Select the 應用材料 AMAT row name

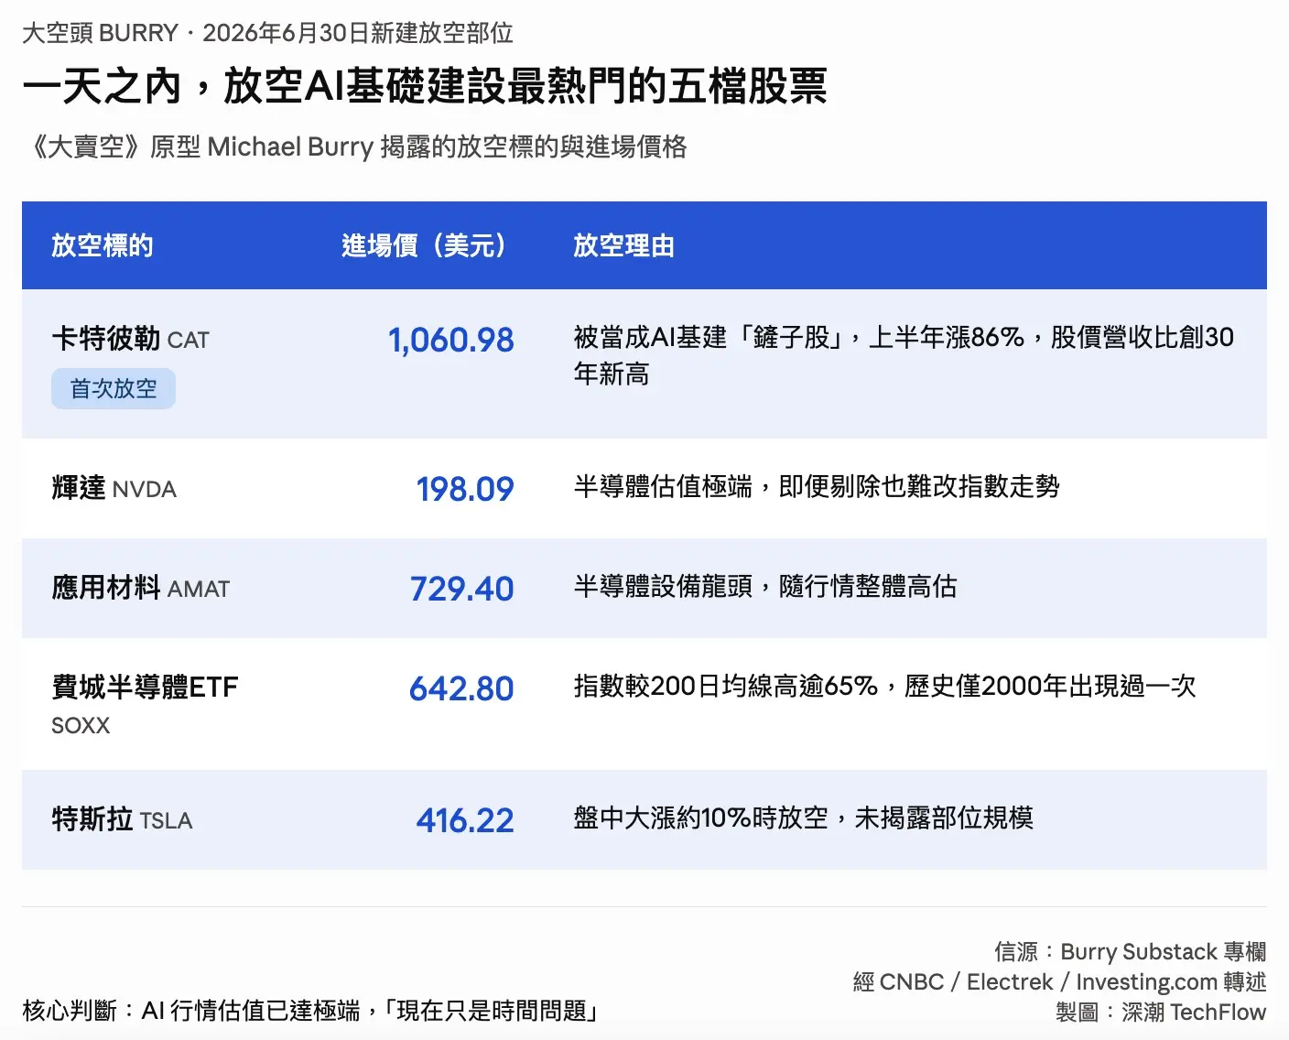coord(141,588)
